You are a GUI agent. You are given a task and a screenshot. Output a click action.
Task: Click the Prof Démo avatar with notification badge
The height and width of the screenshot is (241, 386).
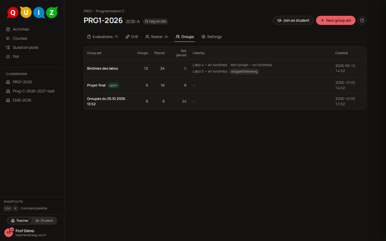9,232
